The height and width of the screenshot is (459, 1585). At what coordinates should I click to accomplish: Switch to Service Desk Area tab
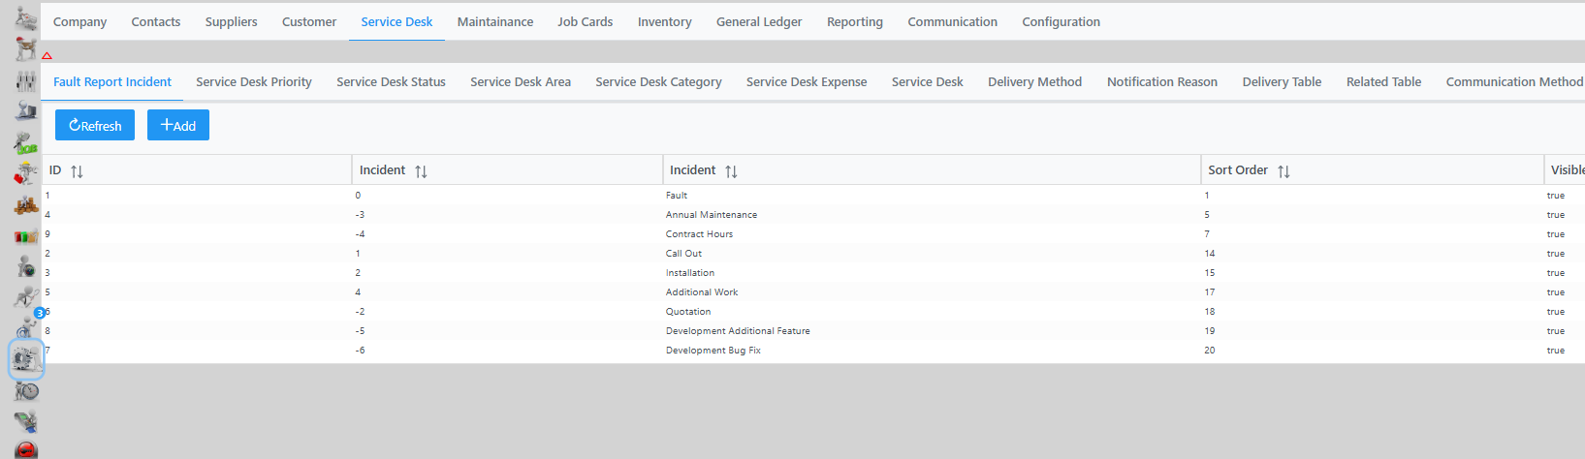point(521,81)
